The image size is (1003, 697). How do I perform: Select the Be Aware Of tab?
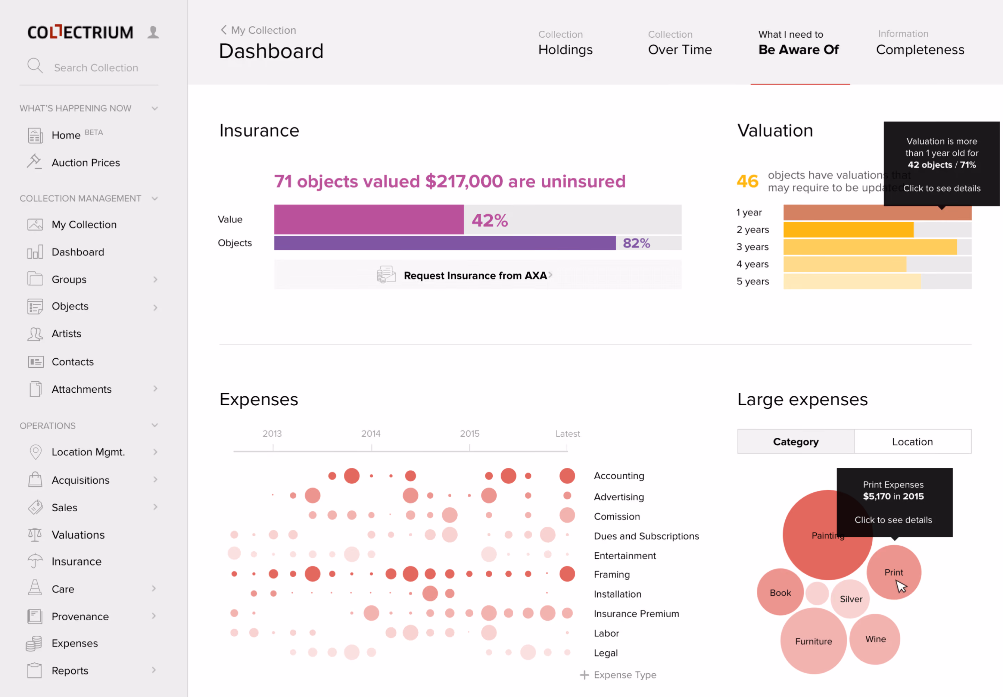point(799,43)
